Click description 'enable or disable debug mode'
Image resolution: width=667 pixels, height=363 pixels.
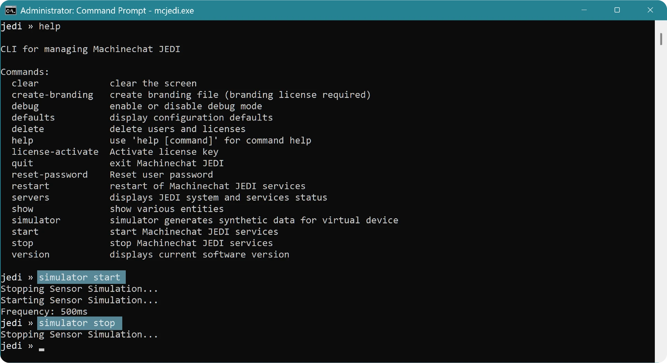pos(186,107)
